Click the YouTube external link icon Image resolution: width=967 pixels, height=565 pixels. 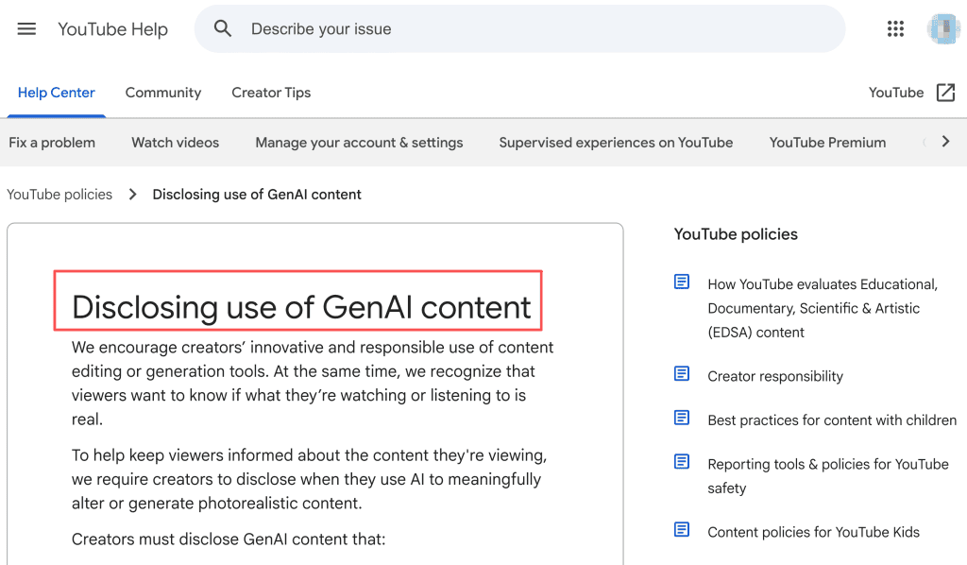(945, 93)
